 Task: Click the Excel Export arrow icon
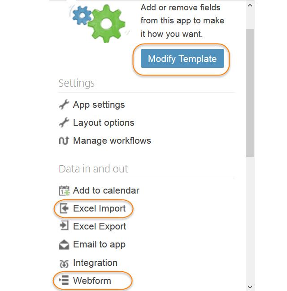coord(64,226)
